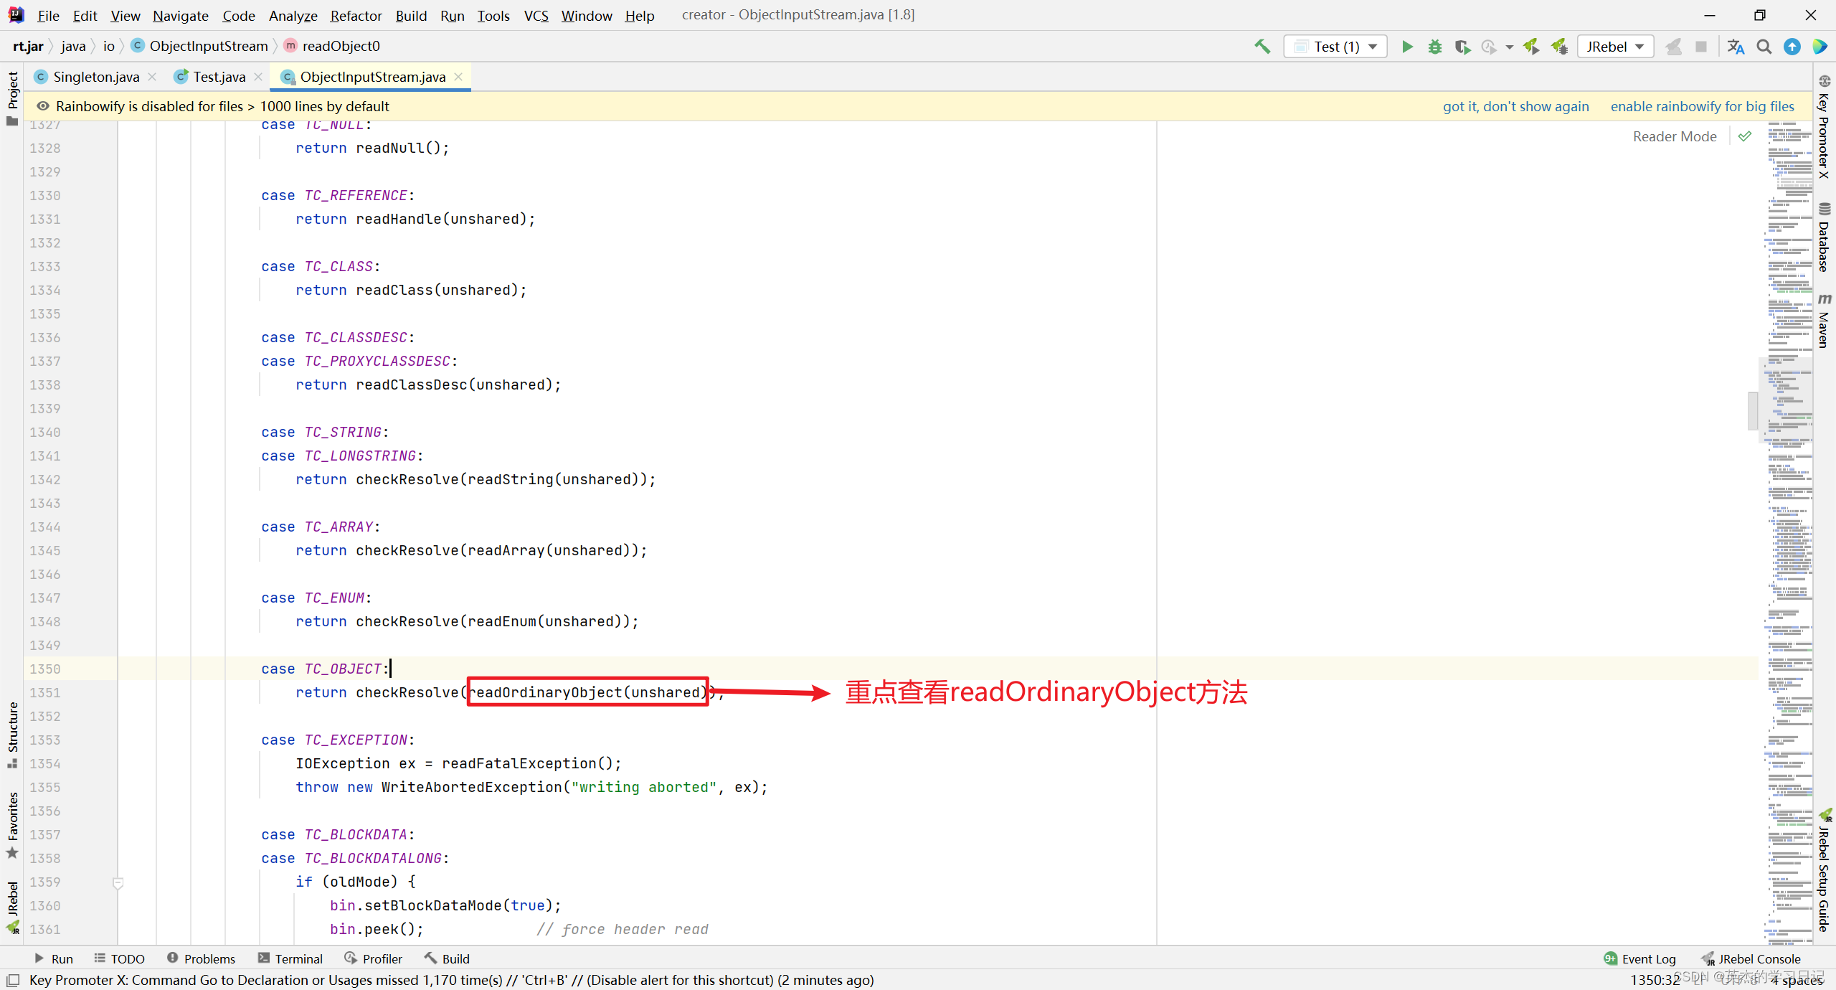
Task: Expand the JRebel dropdown in the toolbar
Action: click(1616, 47)
